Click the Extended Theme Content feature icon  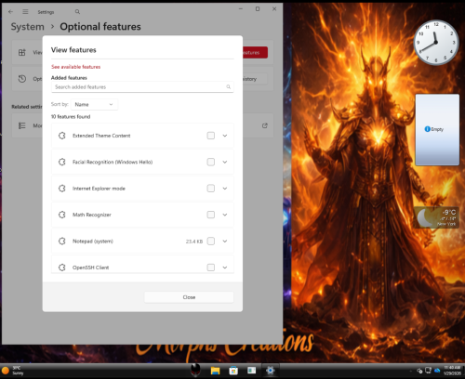click(62, 136)
